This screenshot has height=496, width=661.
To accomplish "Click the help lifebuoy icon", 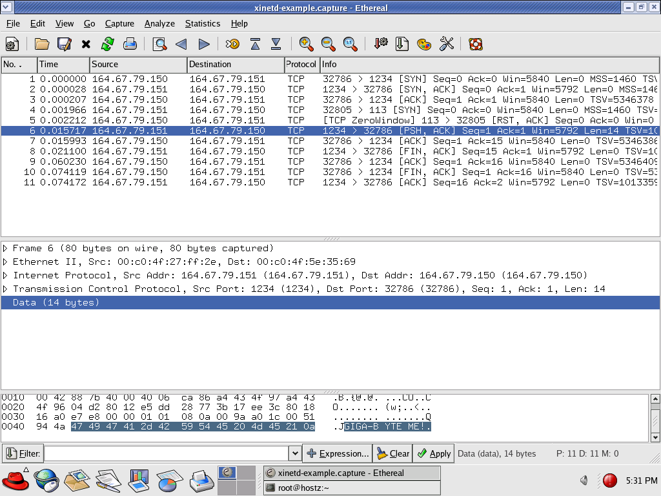I will coord(476,44).
